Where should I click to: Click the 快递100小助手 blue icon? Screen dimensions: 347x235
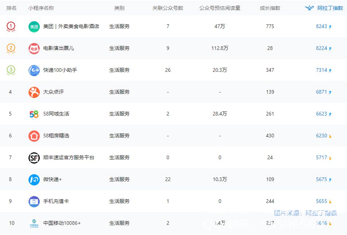coord(34,71)
